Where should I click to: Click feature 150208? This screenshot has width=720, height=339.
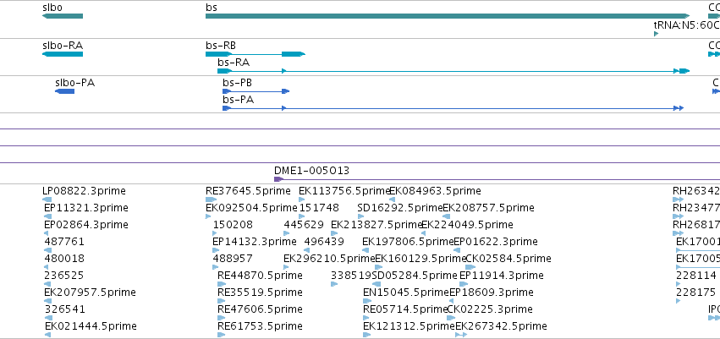233,225
